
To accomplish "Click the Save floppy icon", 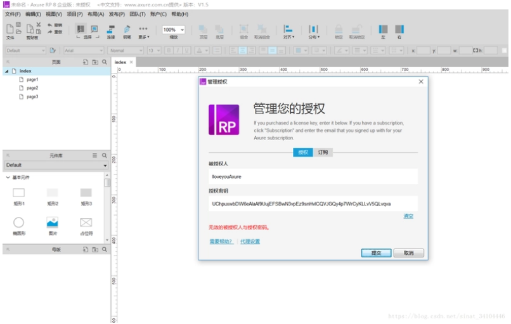I will click(18, 25).
